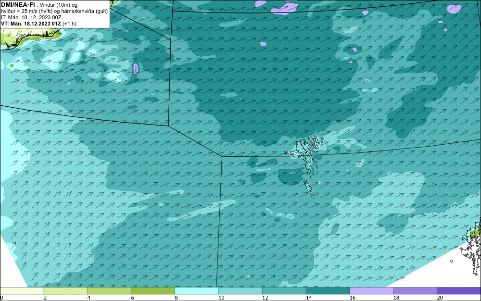
Task: Click the 16–18 m/s light purple legend swatch
Action: tap(371, 290)
